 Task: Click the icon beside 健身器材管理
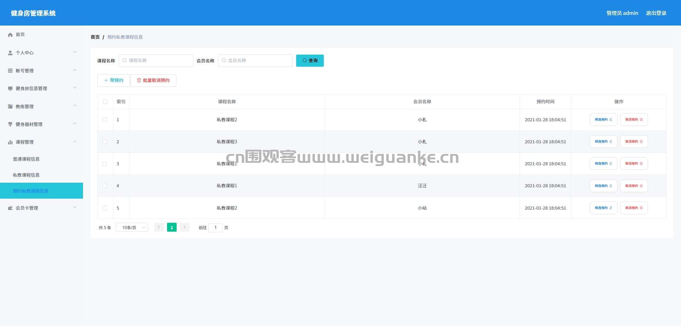coord(10,124)
